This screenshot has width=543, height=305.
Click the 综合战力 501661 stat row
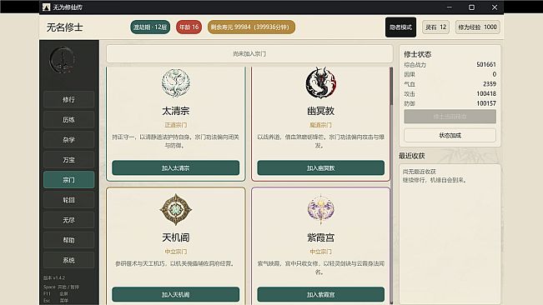(x=450, y=65)
